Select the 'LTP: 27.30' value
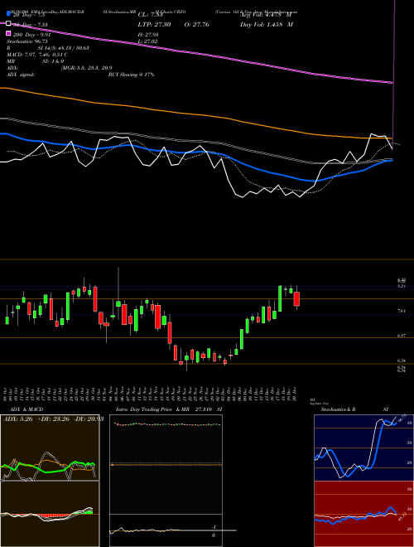The image size is (414, 547). (x=154, y=25)
